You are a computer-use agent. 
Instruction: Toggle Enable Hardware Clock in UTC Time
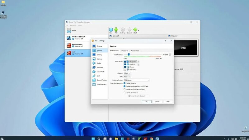coord(125,86)
